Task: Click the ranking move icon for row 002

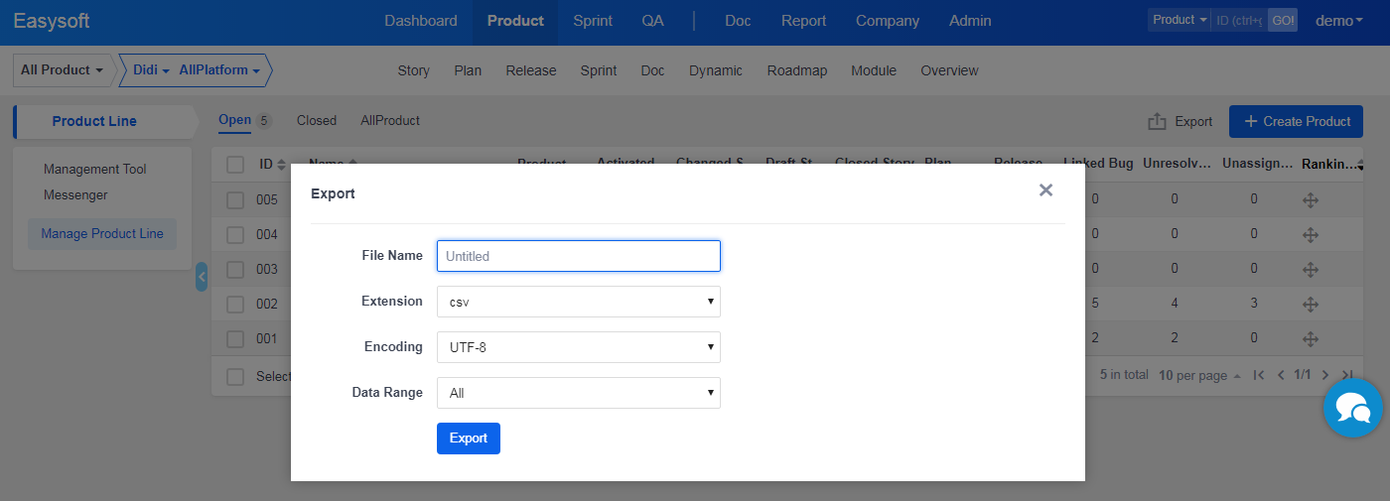Action: (1311, 304)
